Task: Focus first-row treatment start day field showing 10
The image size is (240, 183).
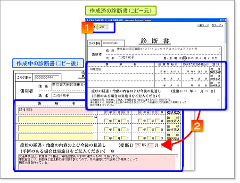Action: click(x=124, y=112)
